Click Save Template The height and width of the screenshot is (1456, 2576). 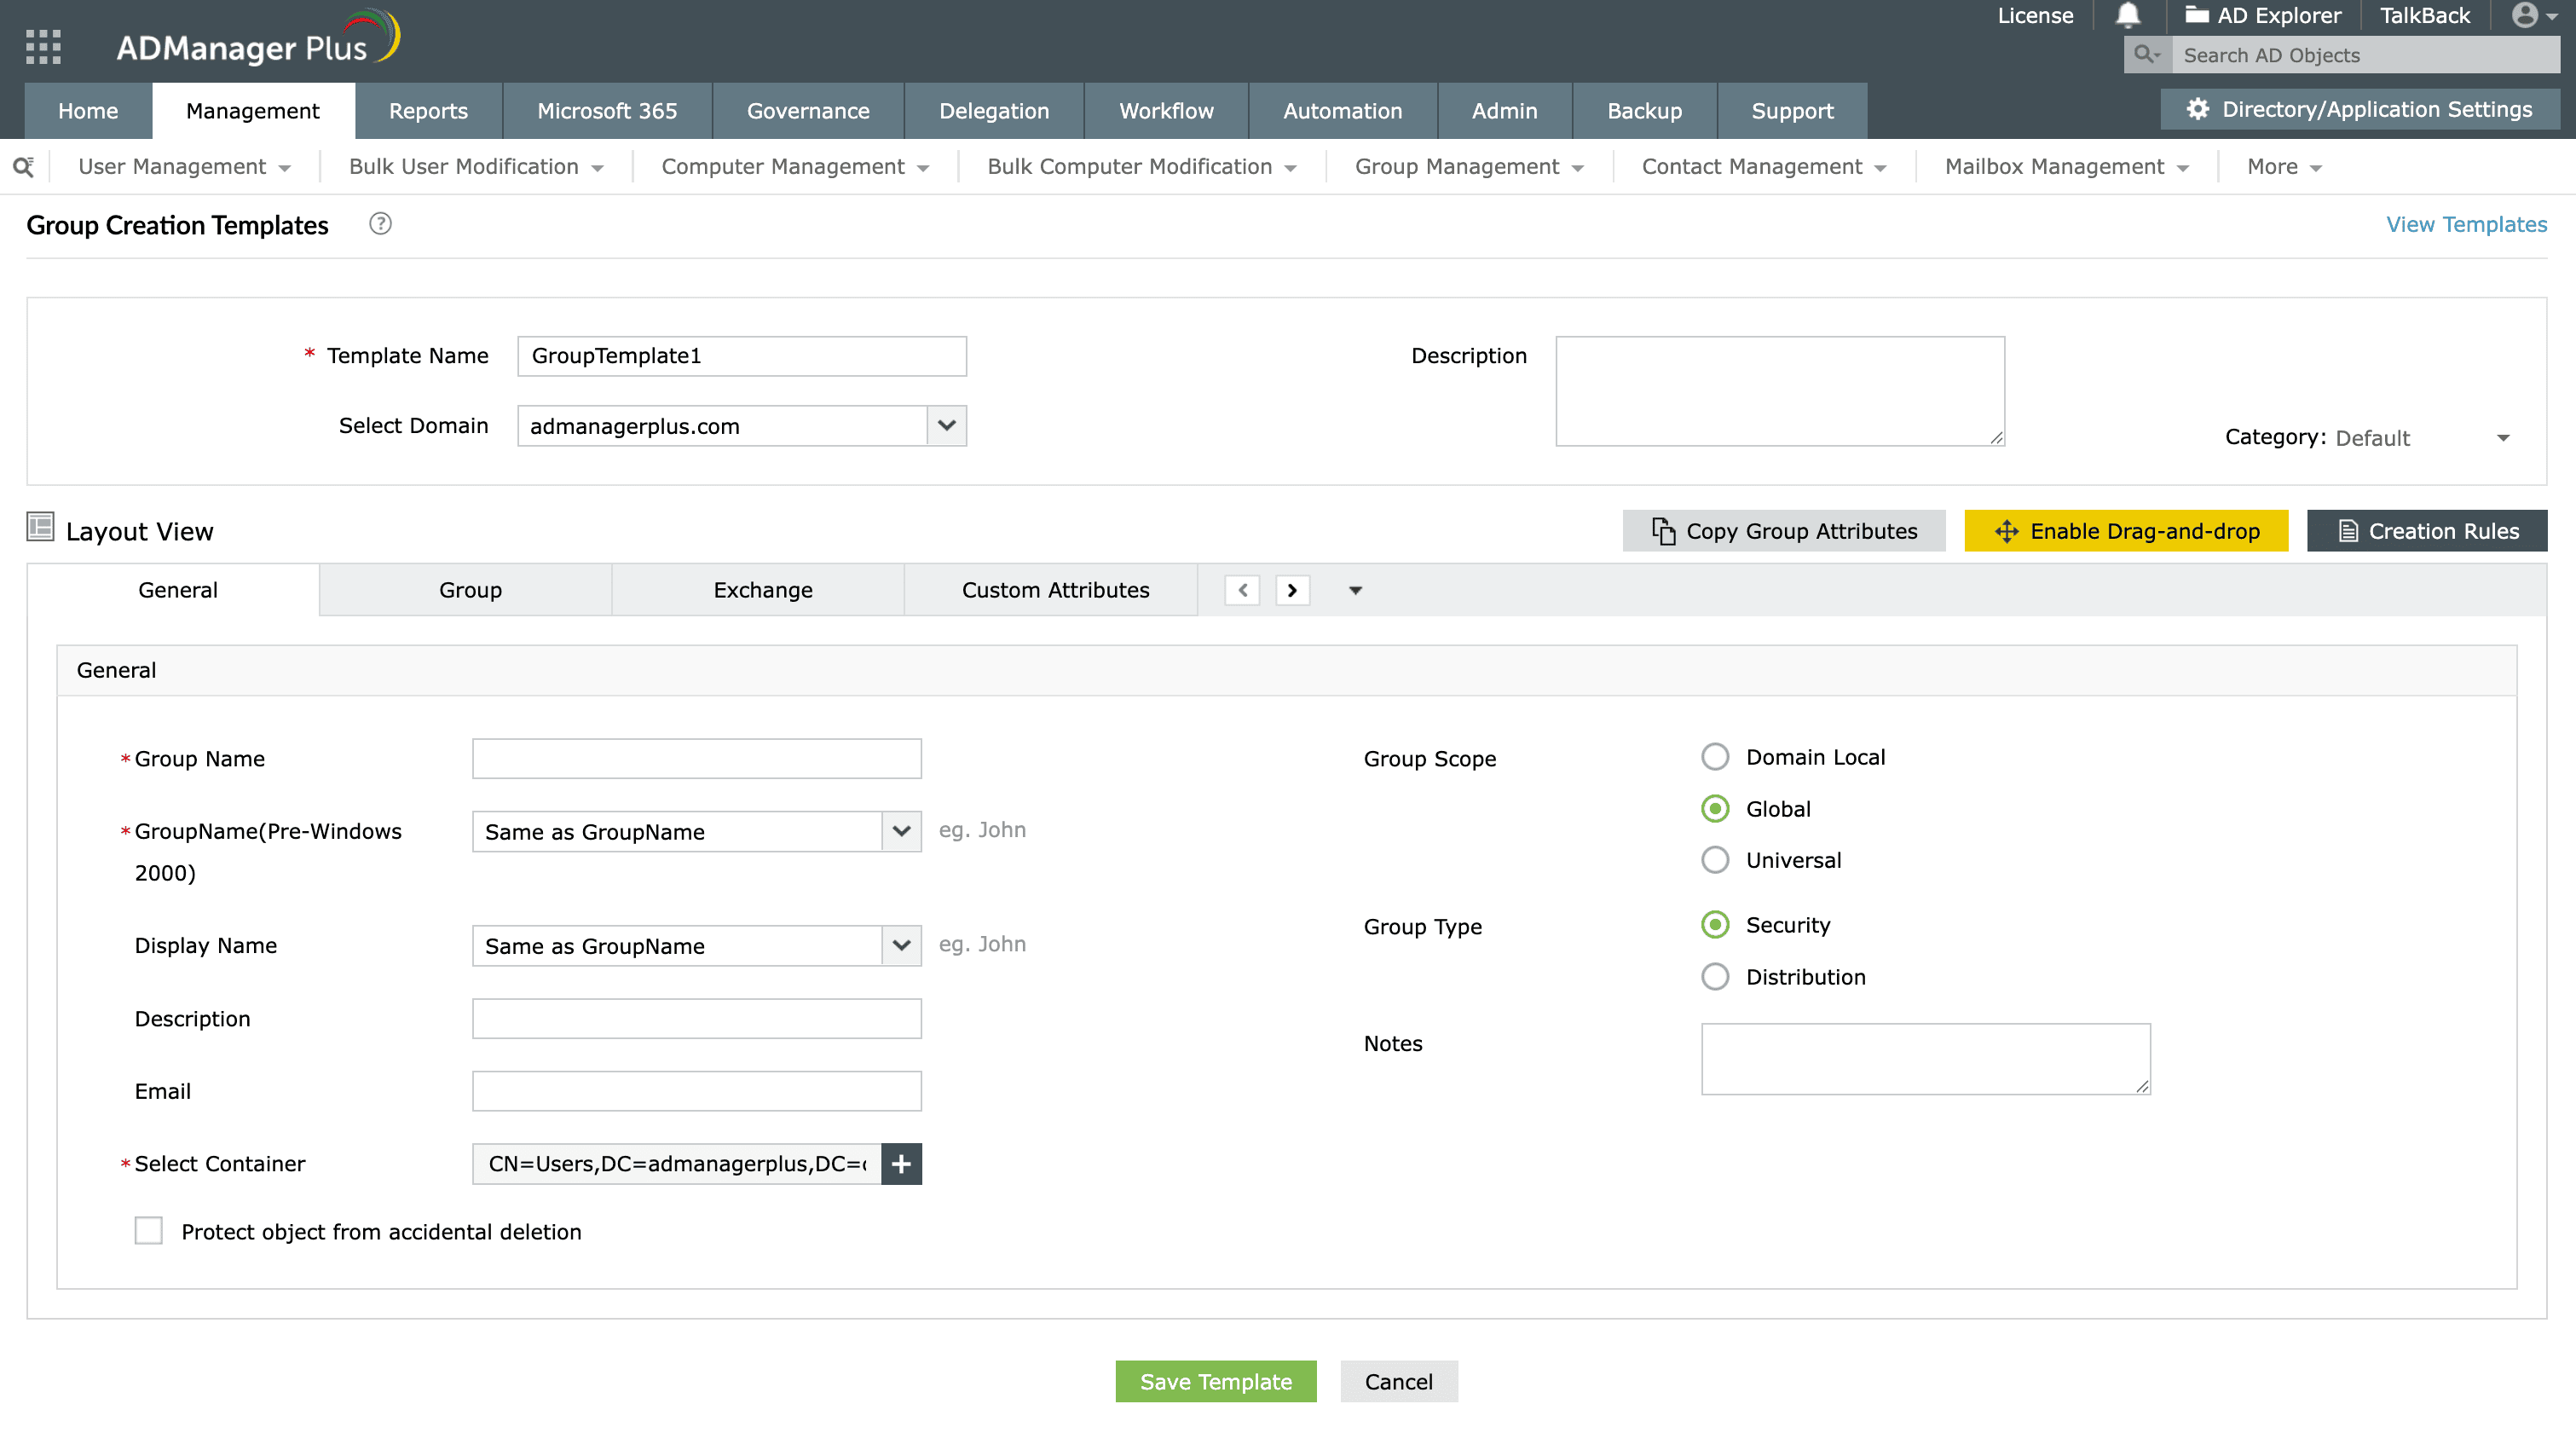click(1216, 1381)
